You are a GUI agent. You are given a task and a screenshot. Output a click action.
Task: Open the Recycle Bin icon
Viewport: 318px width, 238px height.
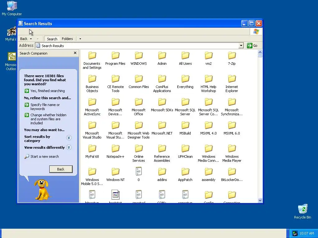click(302, 211)
